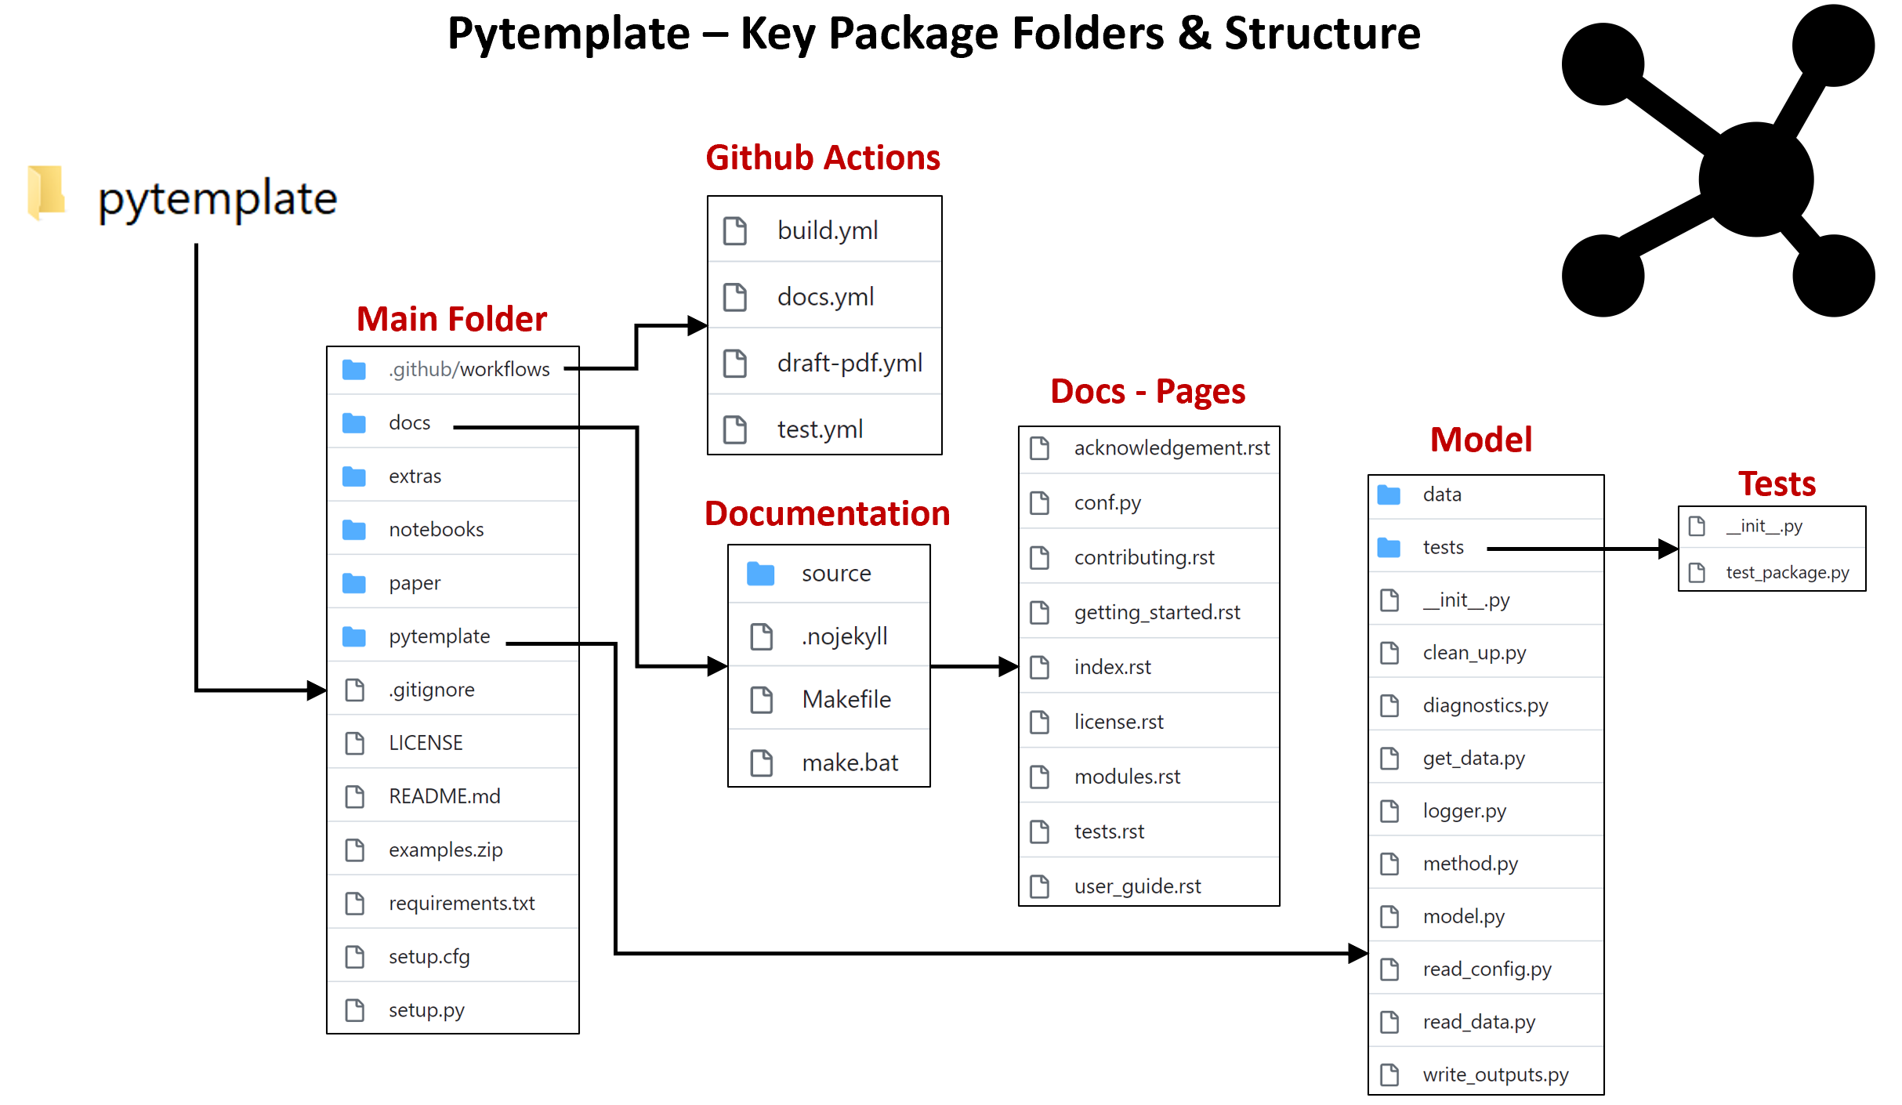The width and height of the screenshot is (1902, 1105).
Task: Open read_config.py in Model list
Action: 1487,969
